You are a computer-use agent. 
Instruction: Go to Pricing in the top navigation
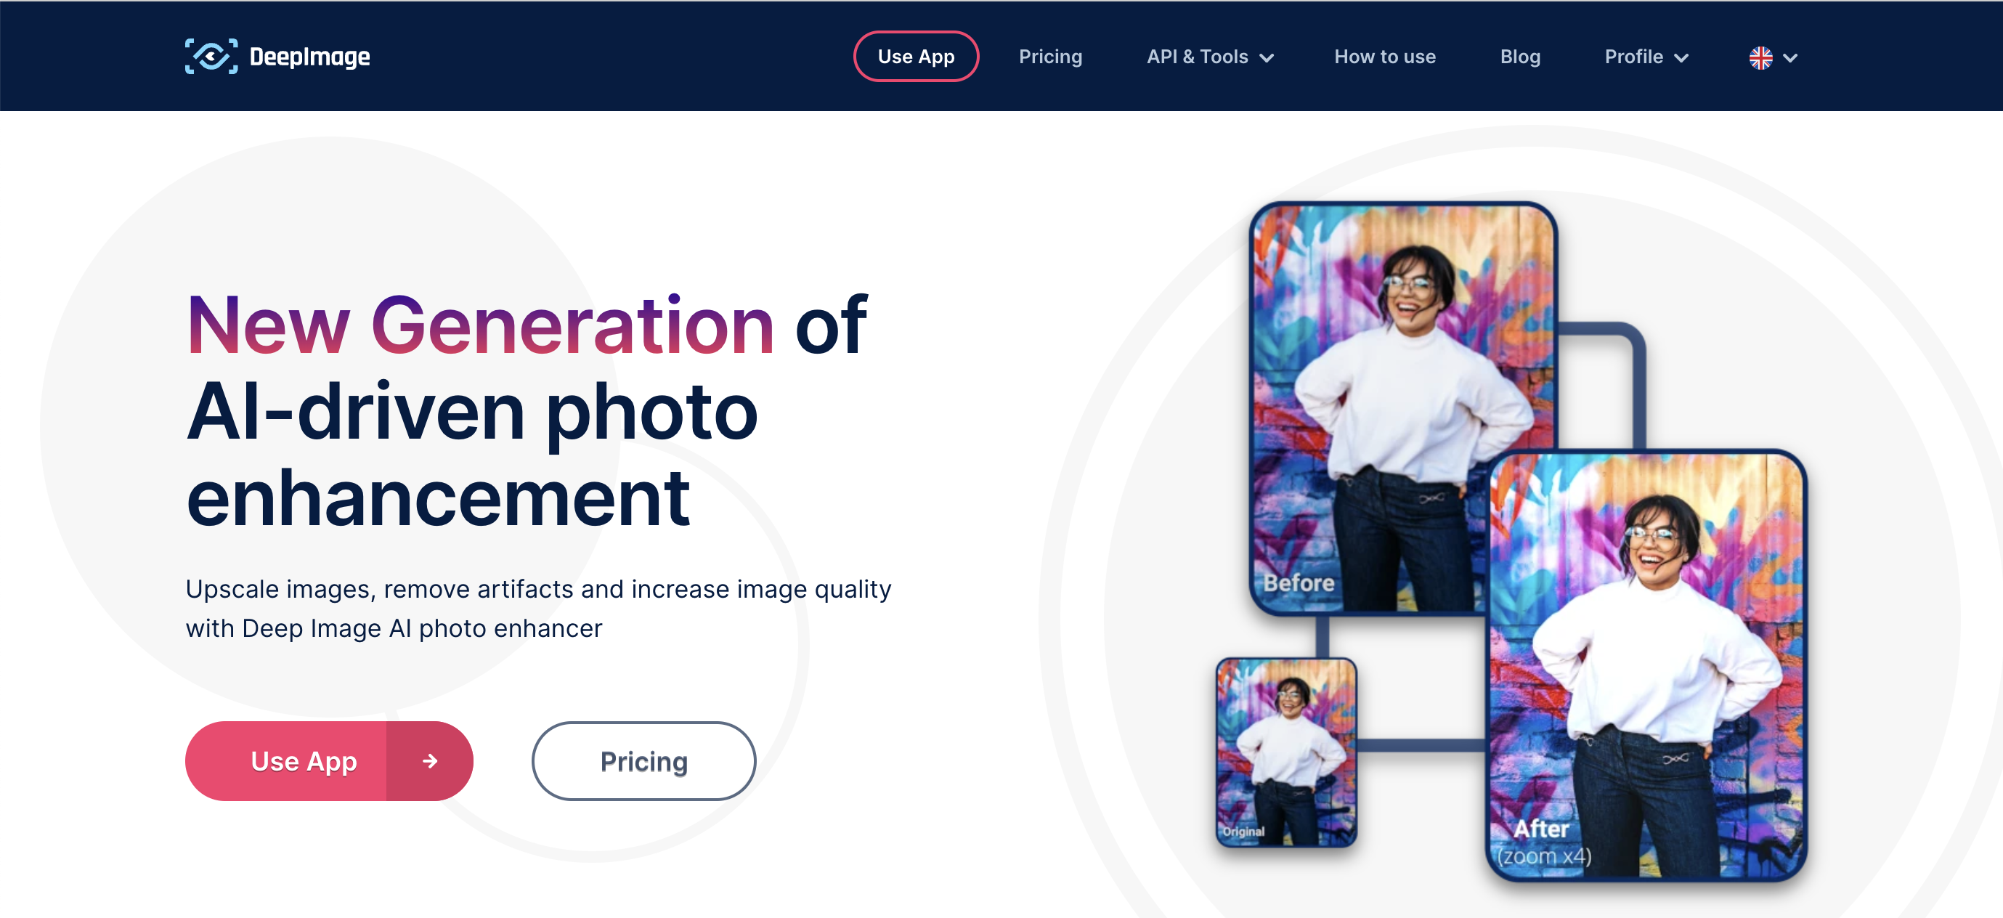point(1049,57)
